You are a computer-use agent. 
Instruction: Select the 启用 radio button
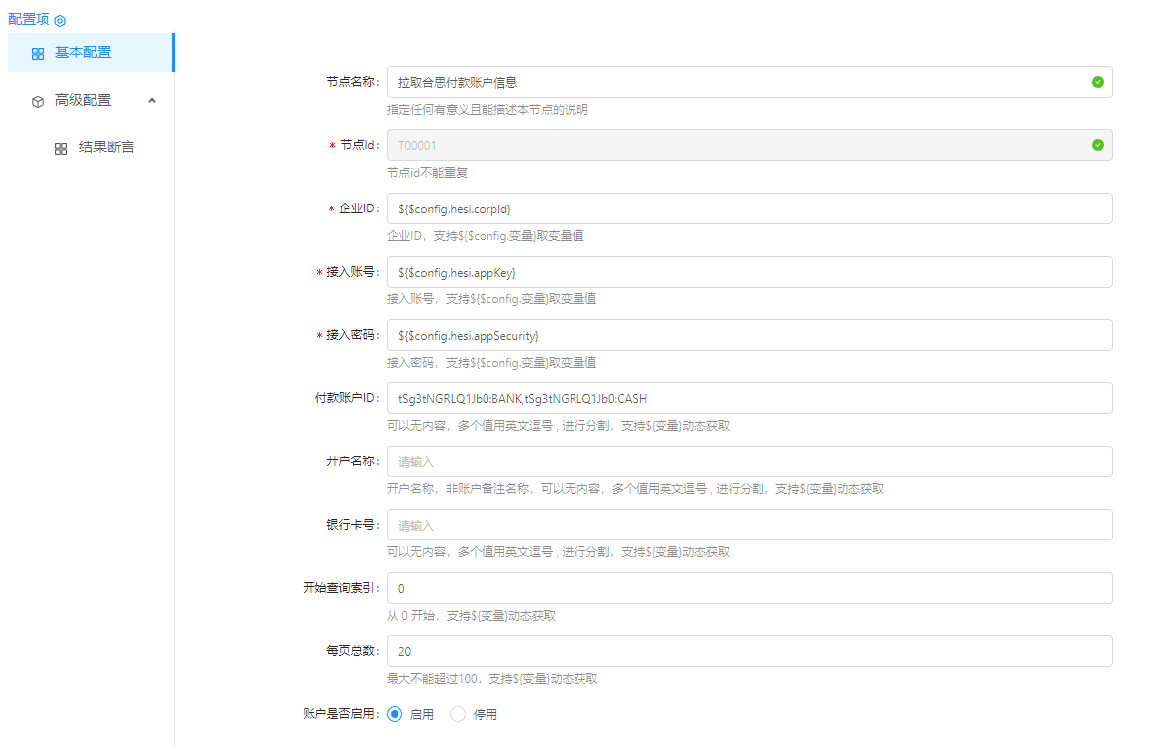395,714
